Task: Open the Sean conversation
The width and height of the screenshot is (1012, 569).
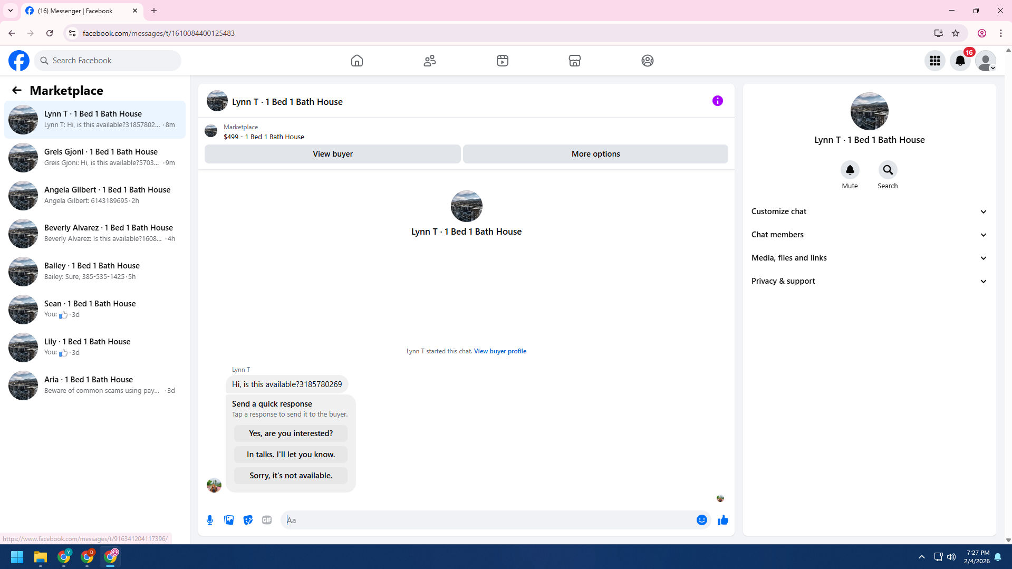Action: click(x=95, y=310)
